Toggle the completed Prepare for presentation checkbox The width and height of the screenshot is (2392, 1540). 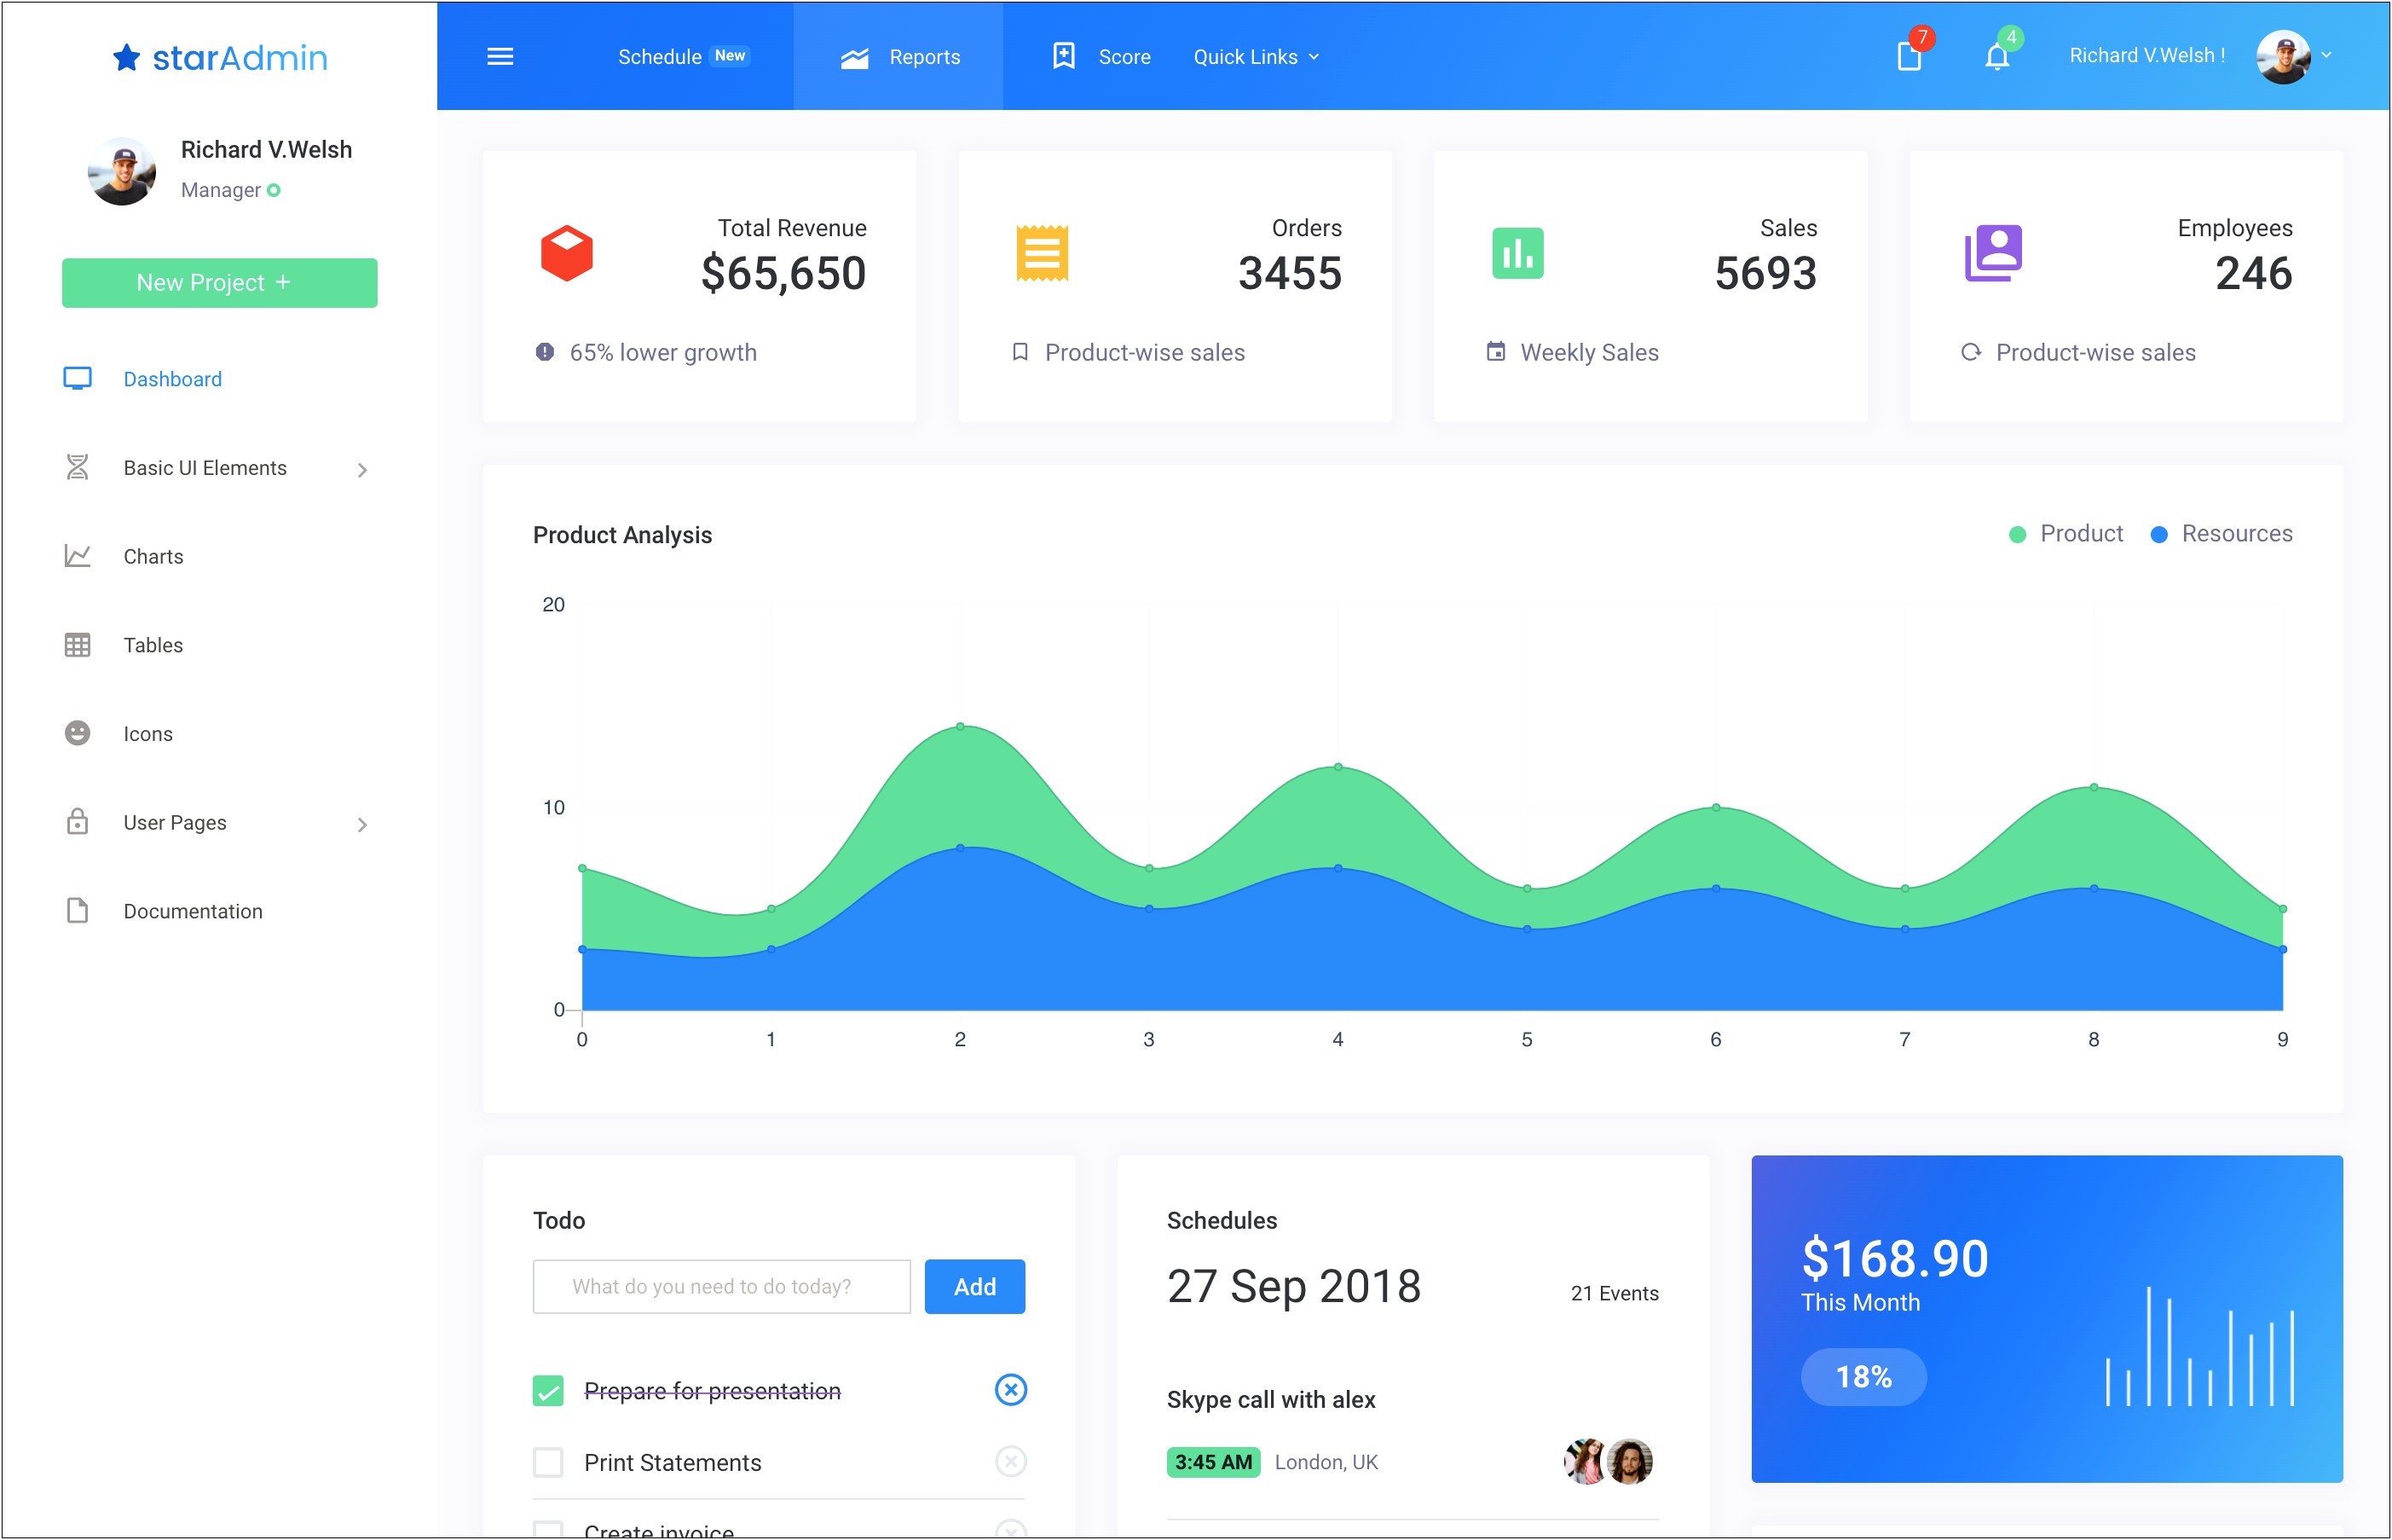[x=549, y=1390]
